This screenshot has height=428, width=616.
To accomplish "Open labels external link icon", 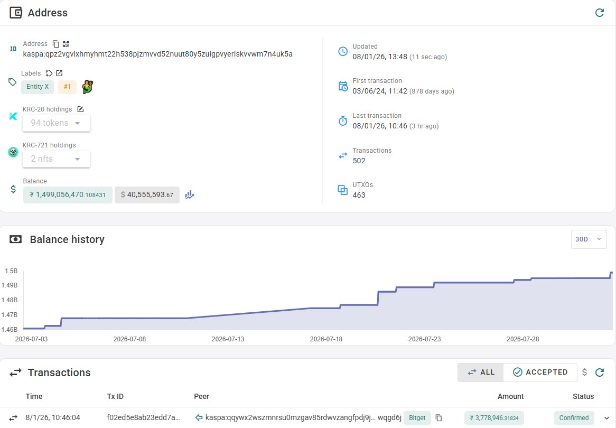I will (59, 73).
